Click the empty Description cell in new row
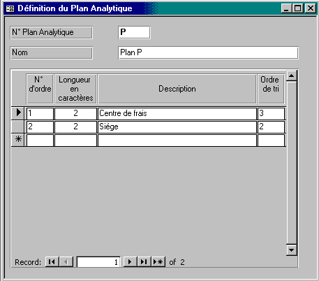 (177, 140)
